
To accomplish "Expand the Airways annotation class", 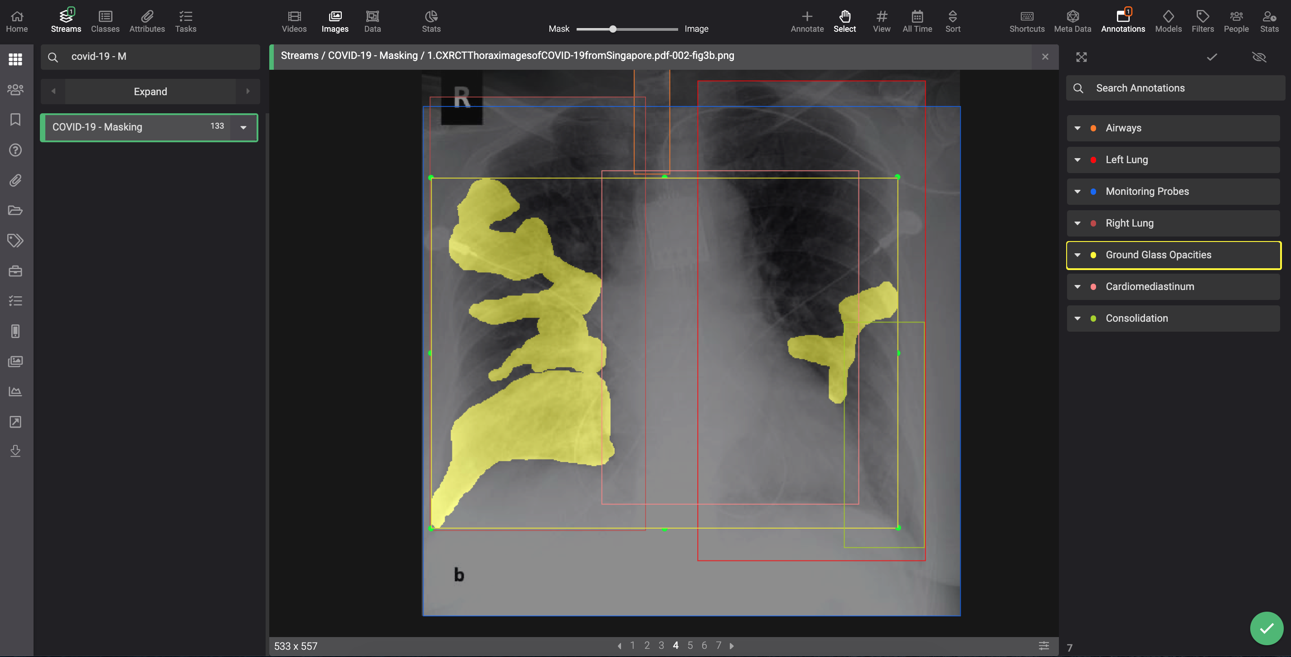I will [1077, 128].
